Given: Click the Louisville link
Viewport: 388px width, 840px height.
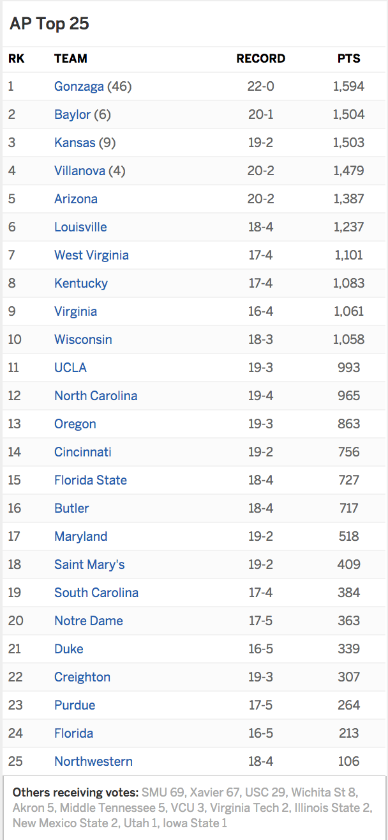Looking at the screenshot, I should pyautogui.click(x=80, y=227).
